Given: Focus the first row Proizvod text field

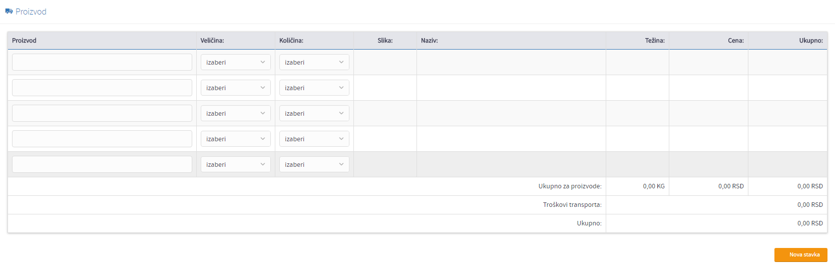Looking at the screenshot, I should [x=102, y=62].
